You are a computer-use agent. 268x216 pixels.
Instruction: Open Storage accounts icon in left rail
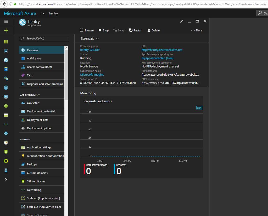click(6, 115)
